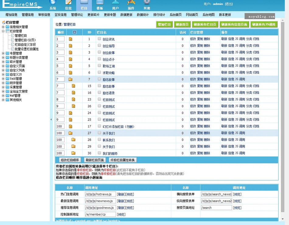Screen dimensions: 289x225
Task: Click the 修改栏目顺序 button
Action: tap(70, 160)
